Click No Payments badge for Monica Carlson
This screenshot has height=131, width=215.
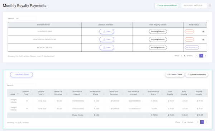(x=192, y=47)
